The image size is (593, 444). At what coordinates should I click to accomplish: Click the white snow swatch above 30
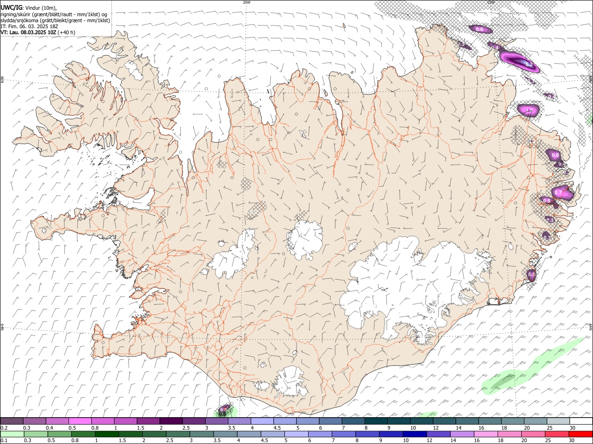tap(580, 421)
